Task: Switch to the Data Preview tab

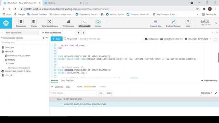Action: point(67,81)
